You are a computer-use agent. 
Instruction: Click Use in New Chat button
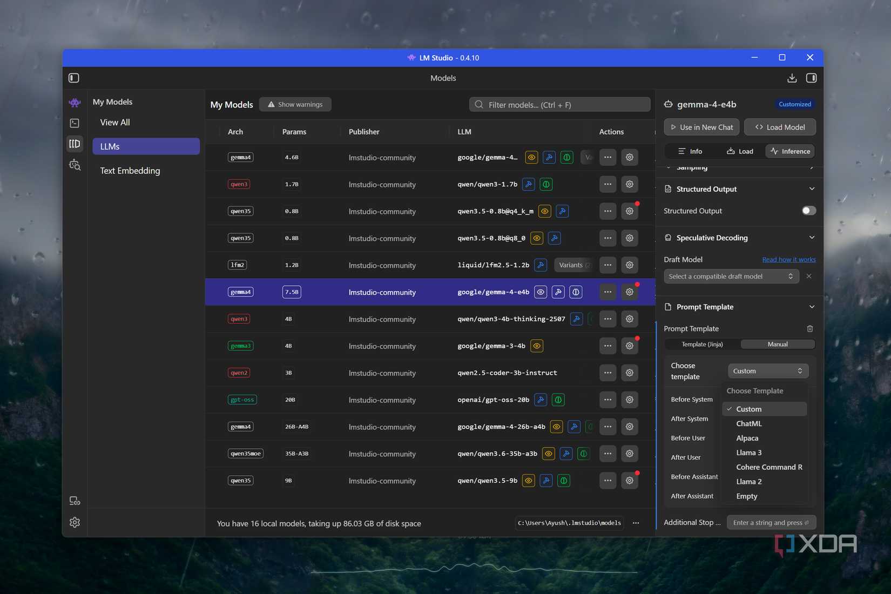[701, 127]
